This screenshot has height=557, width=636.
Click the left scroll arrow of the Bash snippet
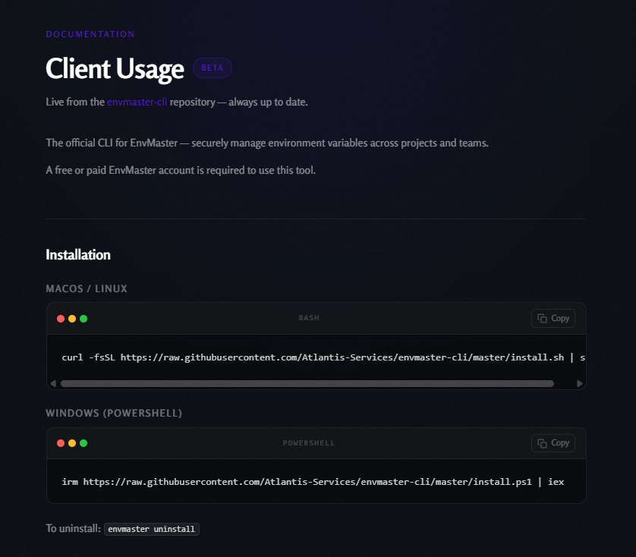(52, 383)
